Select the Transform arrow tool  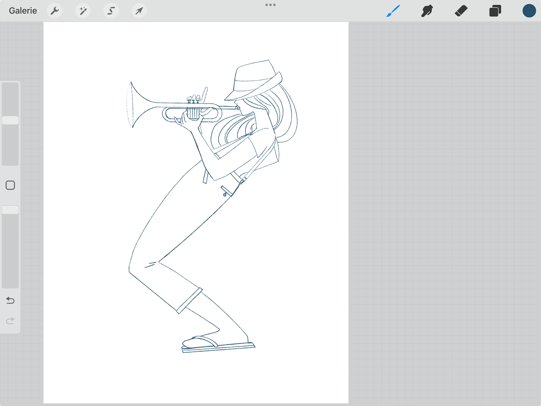(139, 11)
